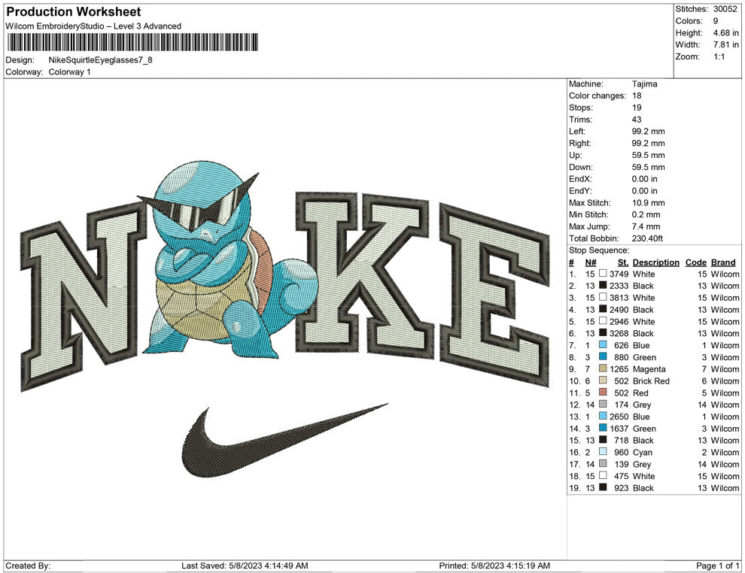Click the Zoom value "1:1"
The width and height of the screenshot is (745, 573).
coord(719,56)
